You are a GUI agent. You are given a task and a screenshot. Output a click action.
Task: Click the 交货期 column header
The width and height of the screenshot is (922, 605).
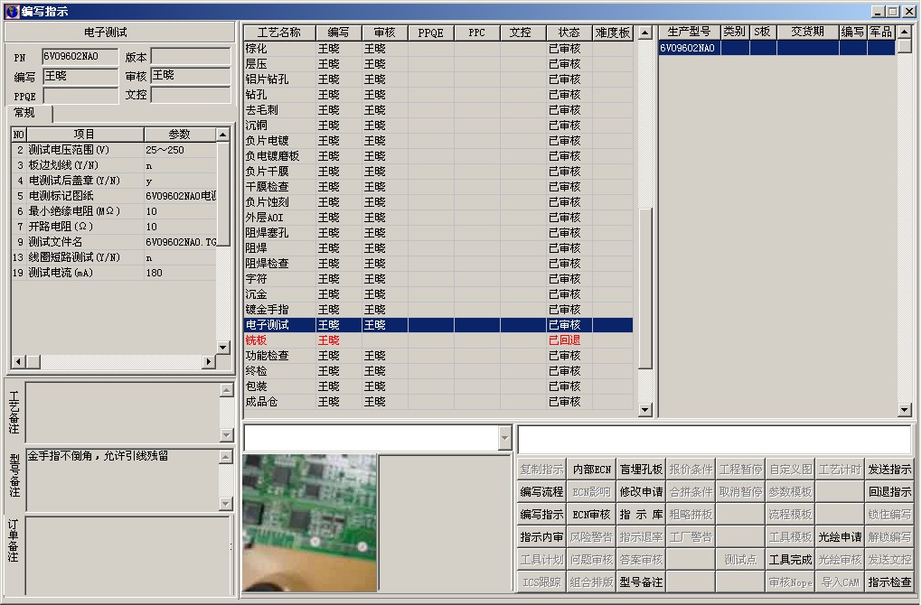(x=807, y=32)
